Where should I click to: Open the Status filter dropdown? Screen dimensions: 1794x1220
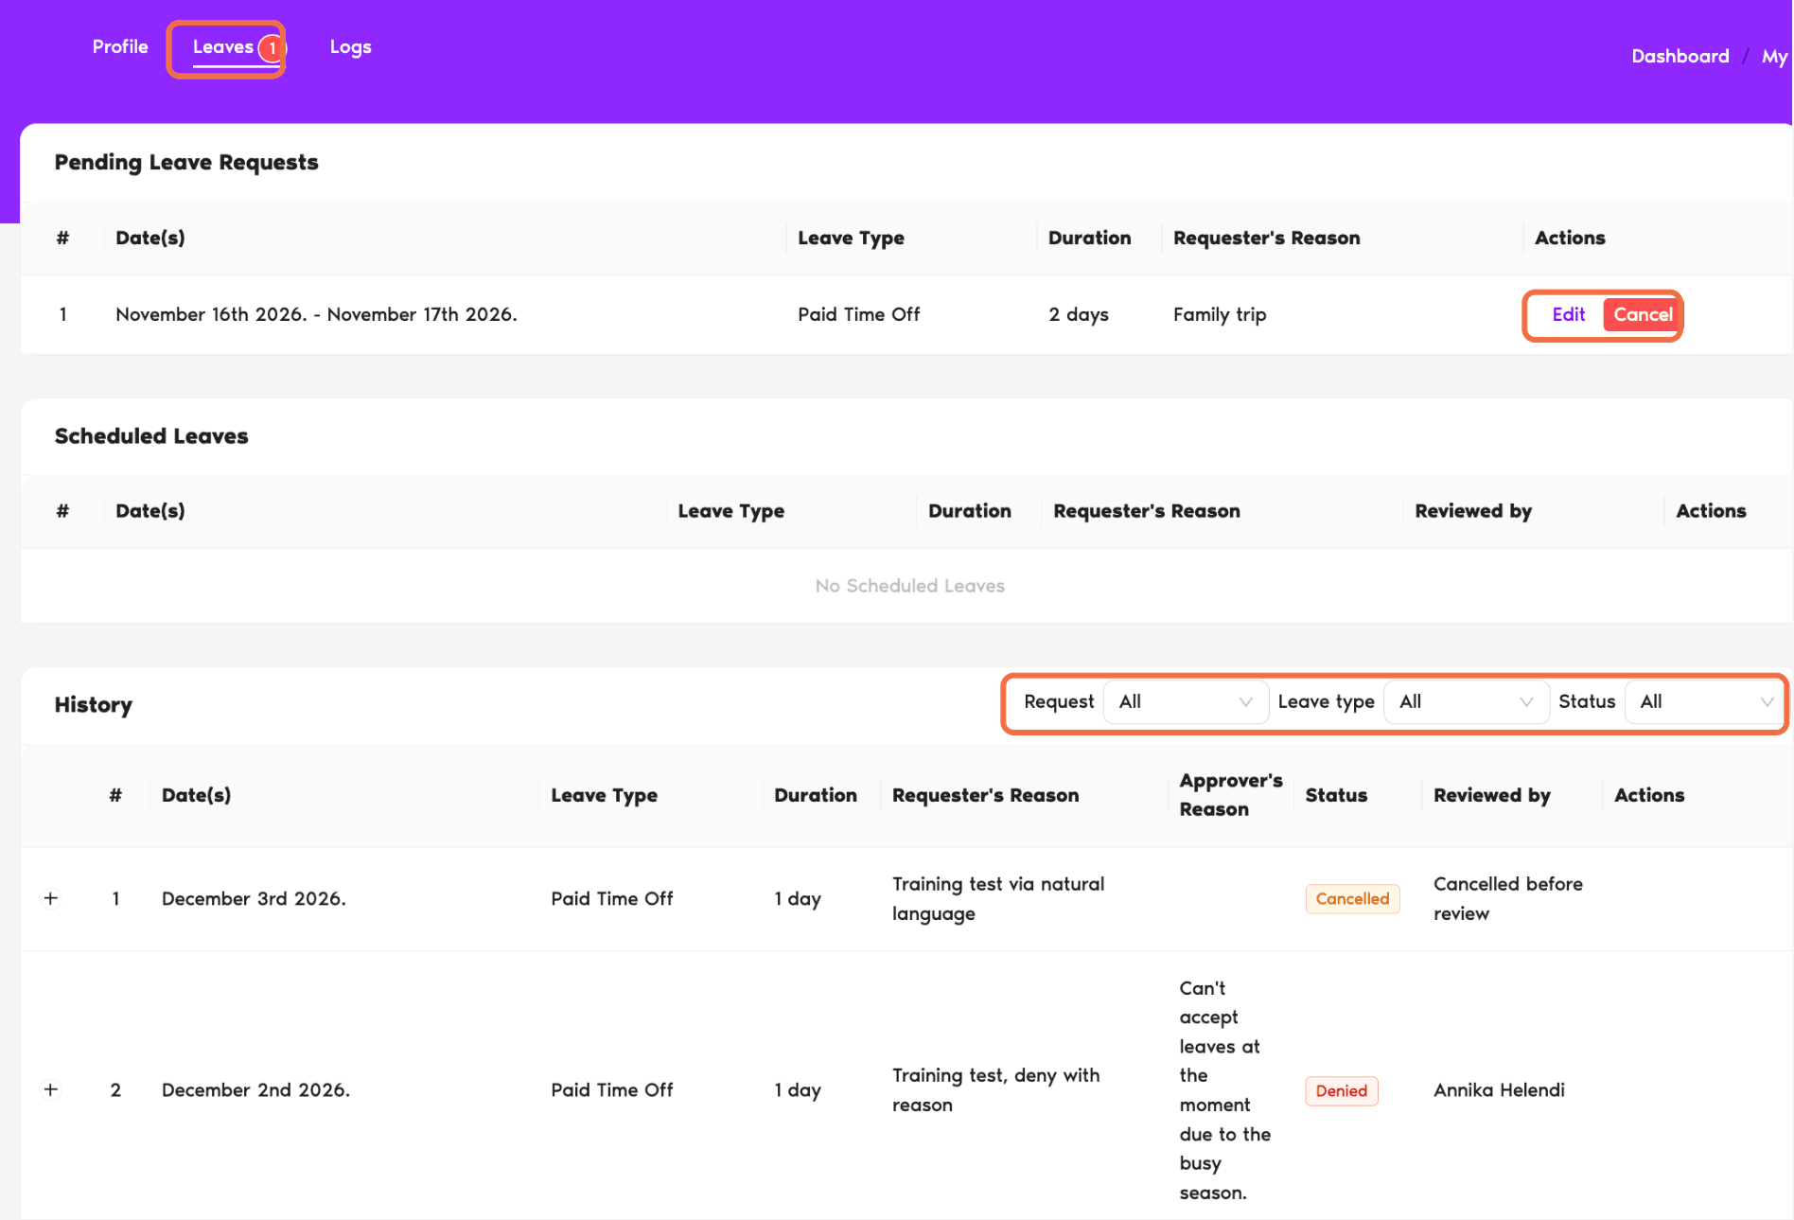click(x=1706, y=701)
